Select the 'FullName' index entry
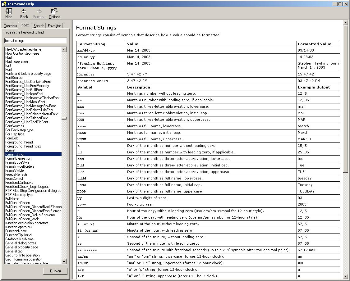 12,199
